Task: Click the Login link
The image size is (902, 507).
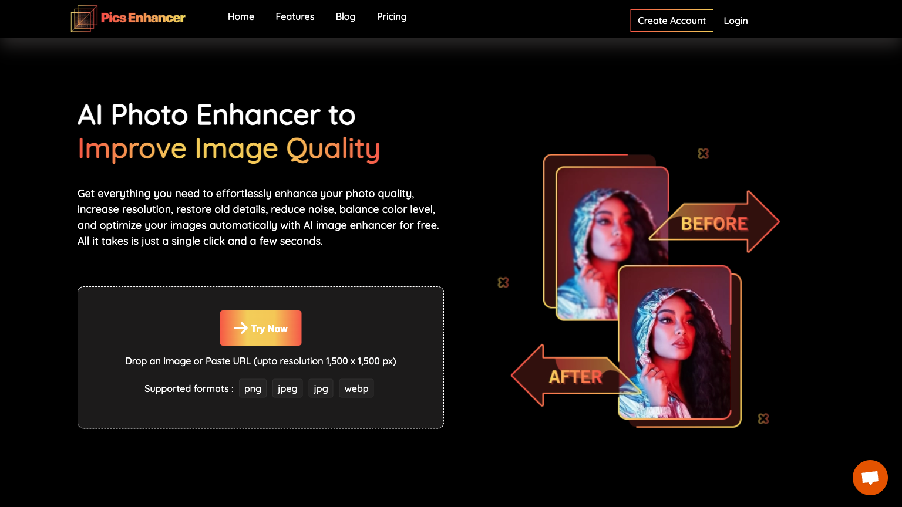Action: click(x=736, y=20)
